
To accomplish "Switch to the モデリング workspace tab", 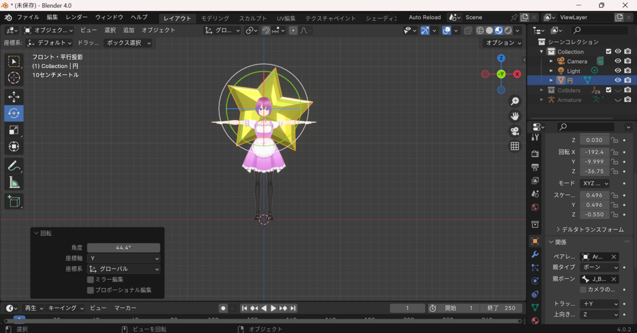I will pos(215,18).
